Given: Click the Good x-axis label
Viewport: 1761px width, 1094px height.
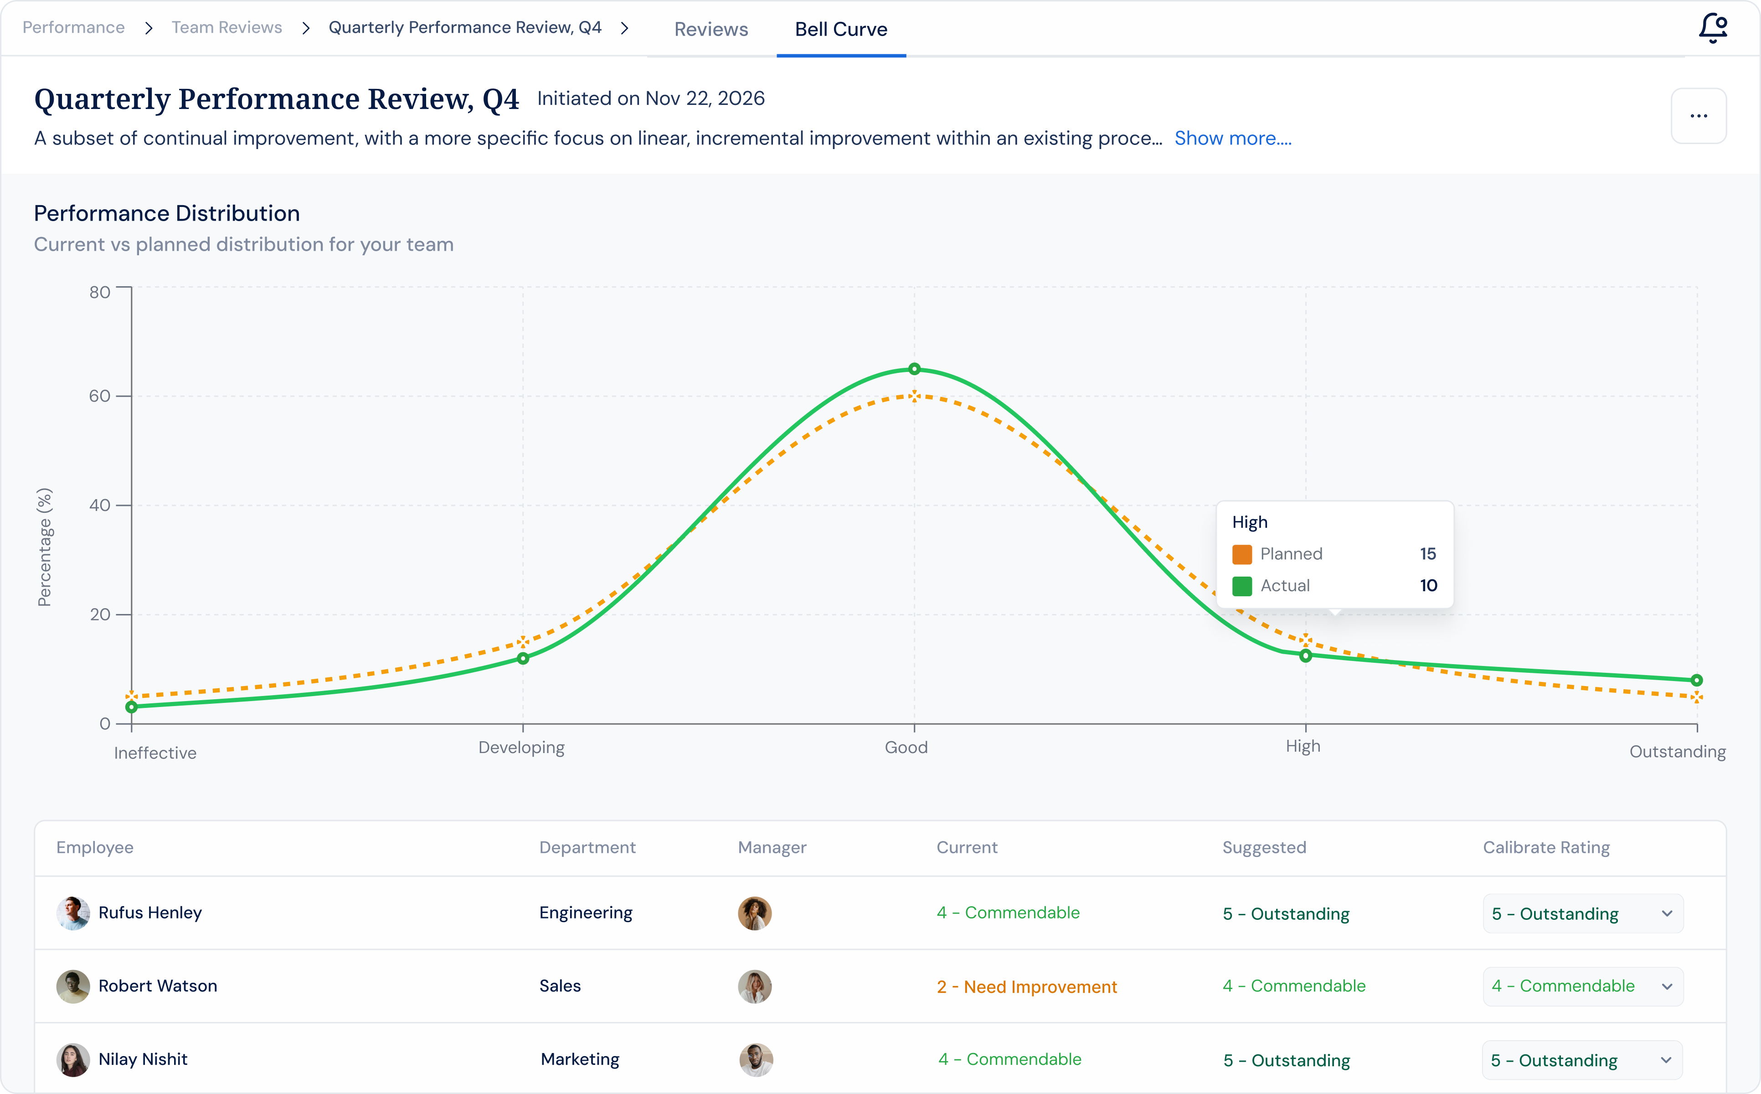Looking at the screenshot, I should coord(906,748).
